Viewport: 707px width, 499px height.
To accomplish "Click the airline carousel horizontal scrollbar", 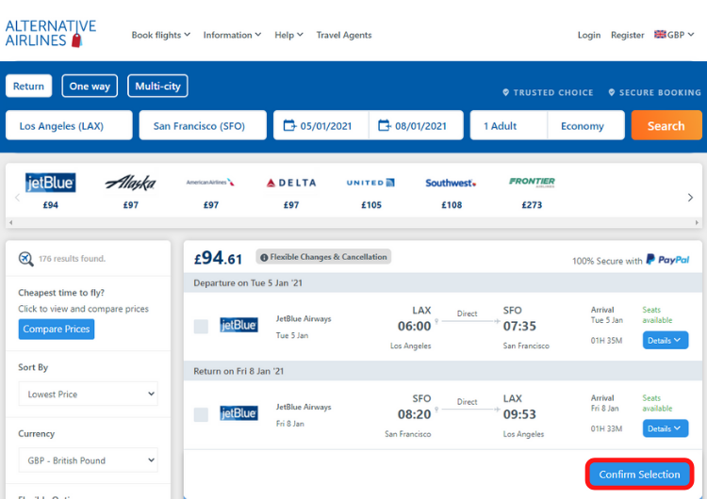I will pos(353,222).
